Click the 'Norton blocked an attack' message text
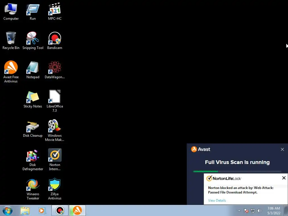The height and width of the screenshot is (216, 288). pos(241,190)
